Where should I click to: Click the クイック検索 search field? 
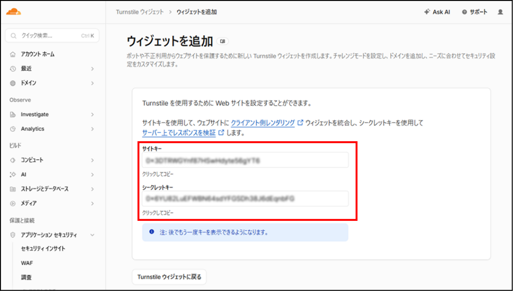click(52, 36)
